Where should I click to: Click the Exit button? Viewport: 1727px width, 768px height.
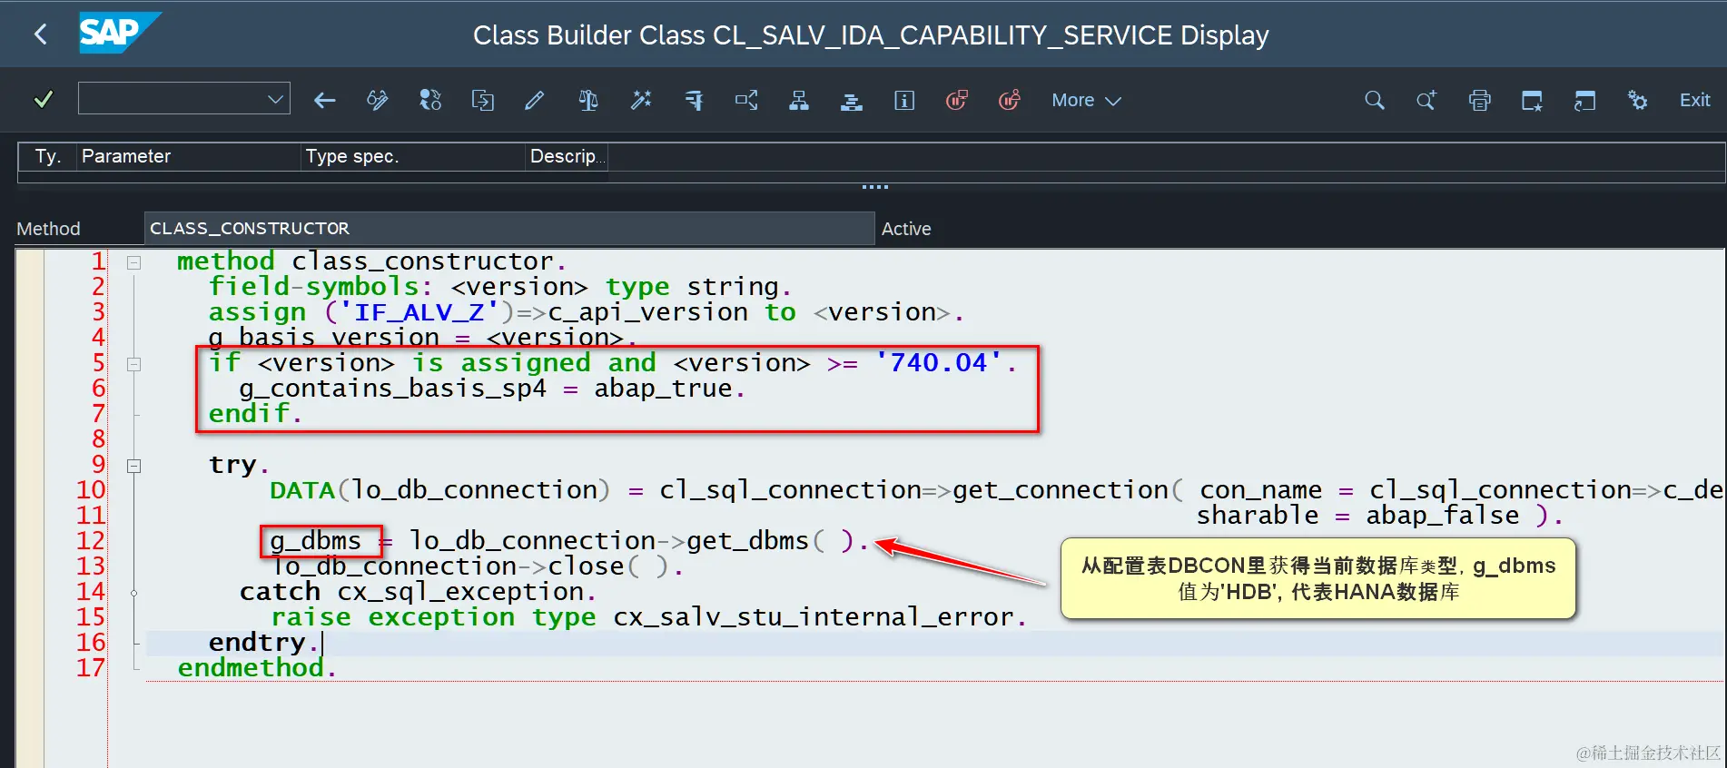coord(1694,100)
